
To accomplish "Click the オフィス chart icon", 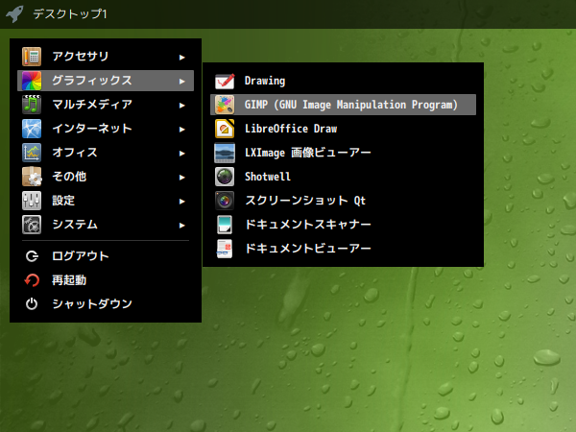I will click(x=32, y=153).
